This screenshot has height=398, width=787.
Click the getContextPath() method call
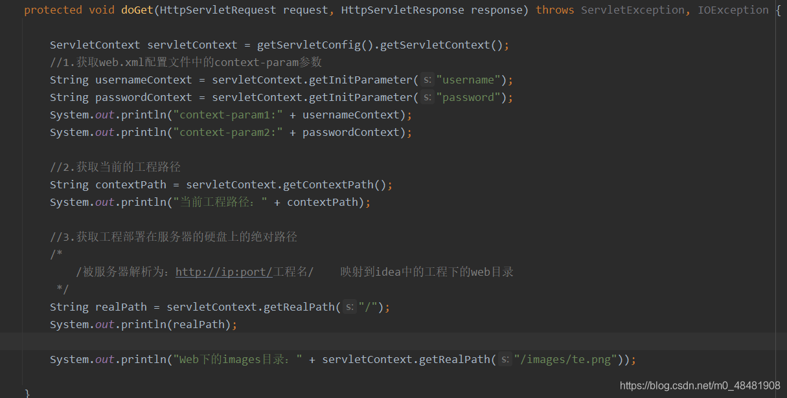pos(335,184)
